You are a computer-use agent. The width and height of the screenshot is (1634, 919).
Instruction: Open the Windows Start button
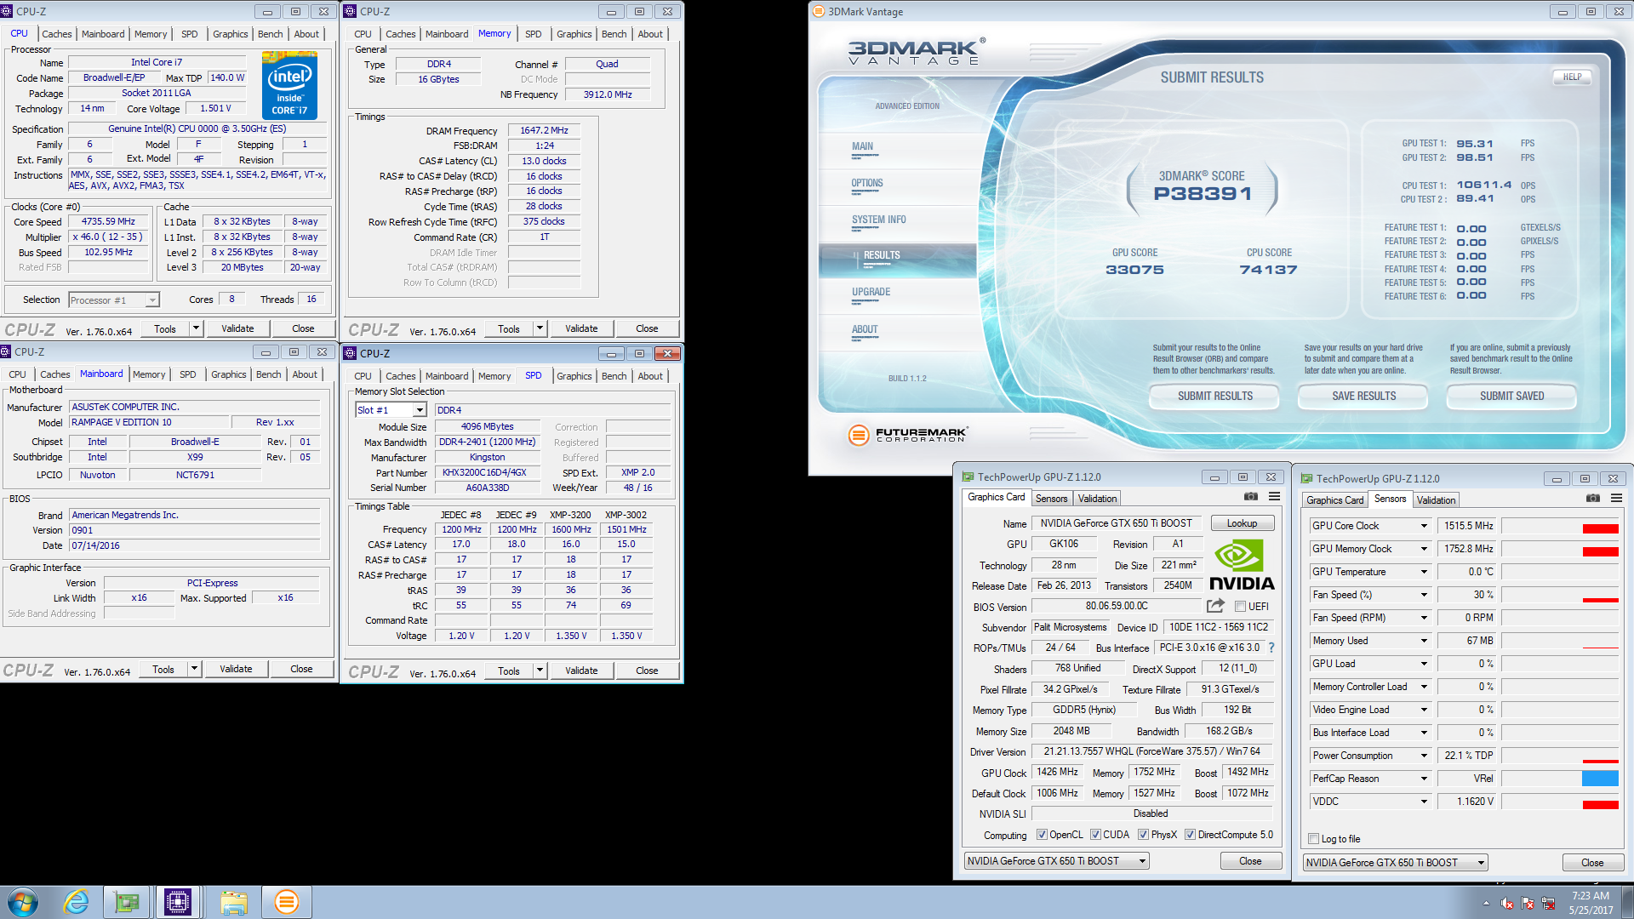tap(23, 902)
